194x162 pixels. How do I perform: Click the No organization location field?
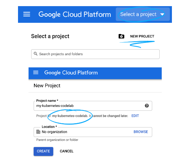tap(93, 132)
